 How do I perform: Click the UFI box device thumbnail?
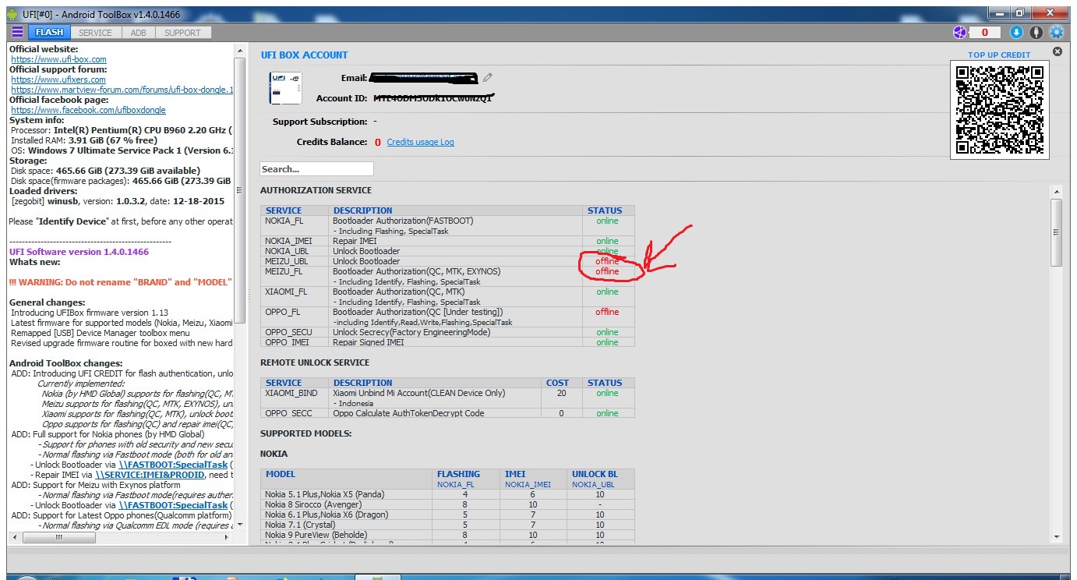point(284,89)
